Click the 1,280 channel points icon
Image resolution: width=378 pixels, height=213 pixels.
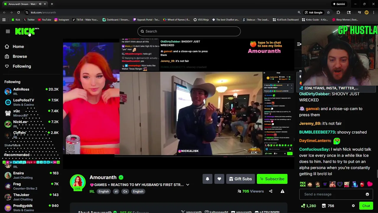[x=303, y=206]
